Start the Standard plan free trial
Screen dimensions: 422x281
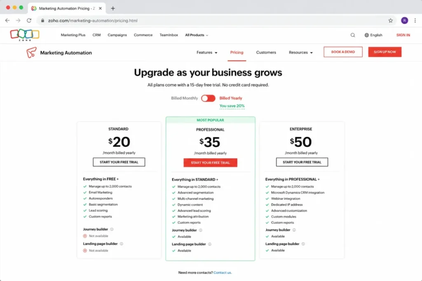tap(119, 162)
